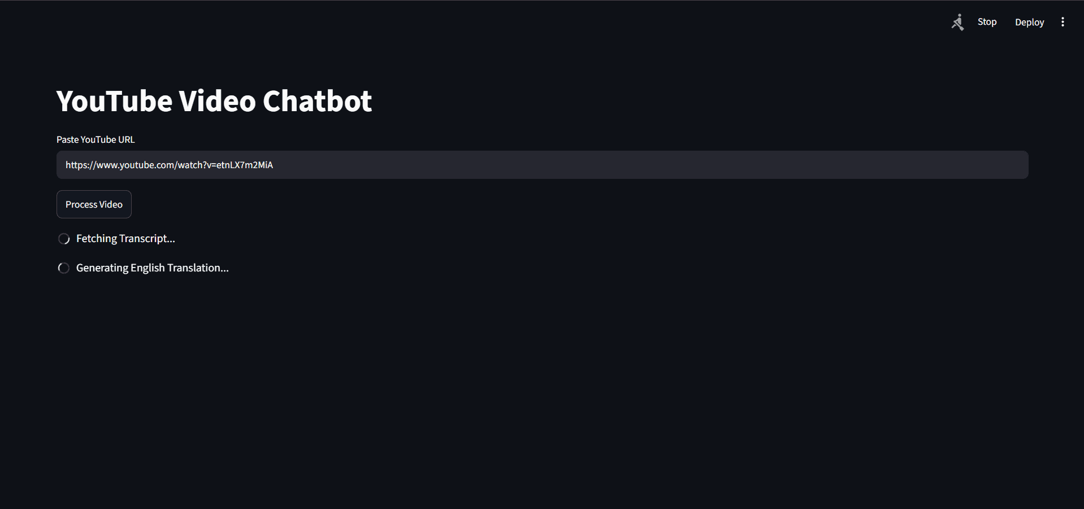
Task: Click the YouTube Video Chatbot heading
Action: [214, 101]
